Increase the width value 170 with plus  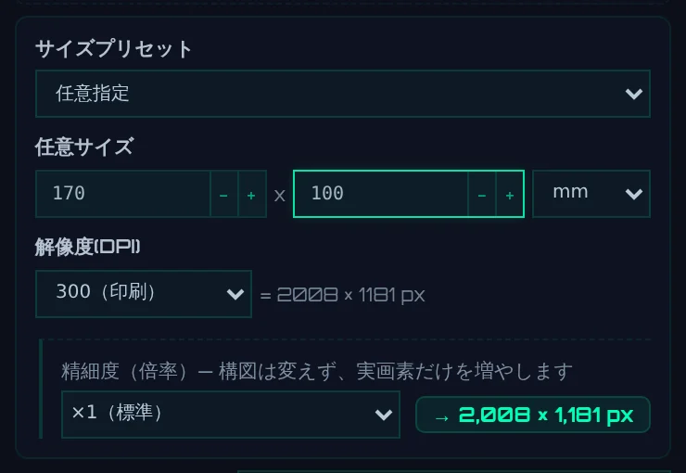251,194
